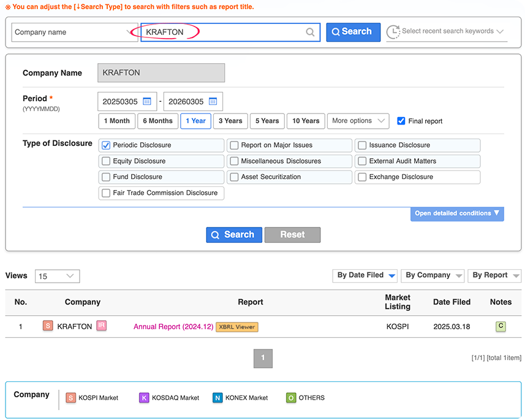Click the pink IR badge next to KRAFTON
The width and height of the screenshot is (525, 420).
click(102, 326)
